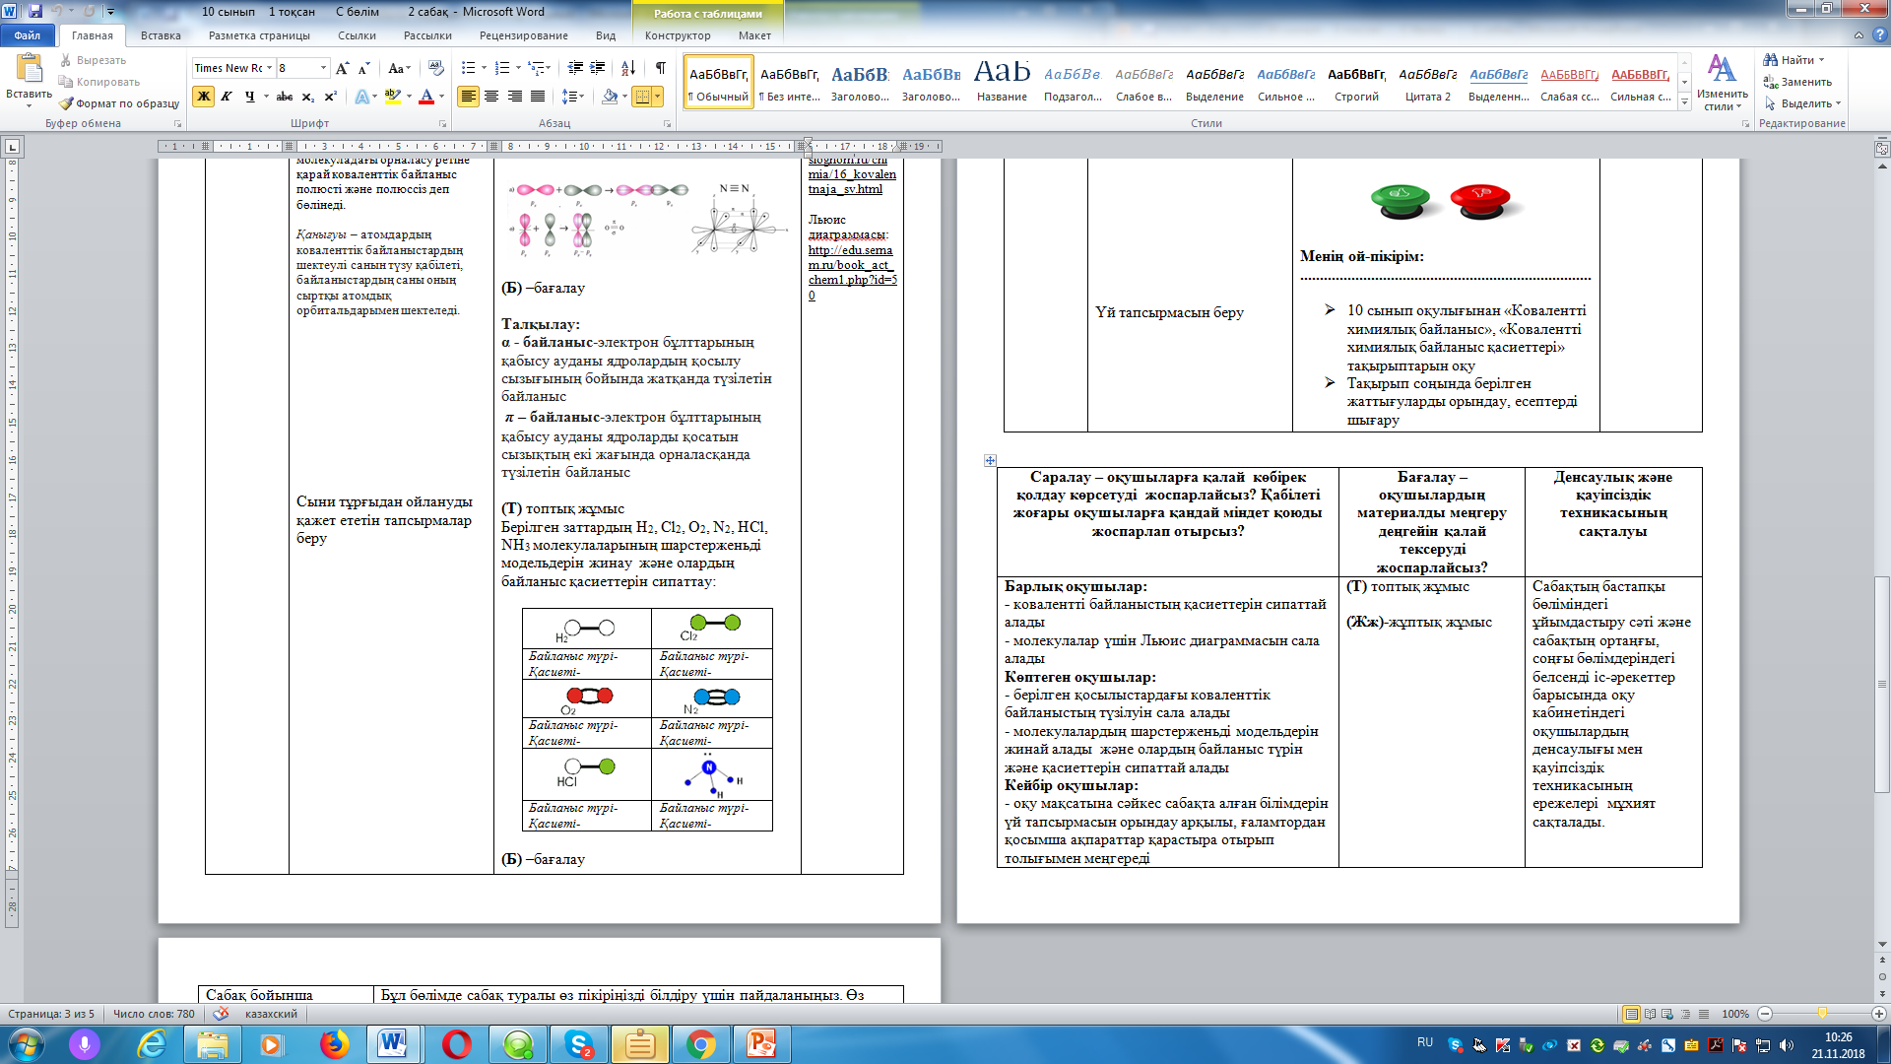The image size is (1891, 1064).
Task: Toggle Bold (Ж) formatting
Action: [204, 97]
